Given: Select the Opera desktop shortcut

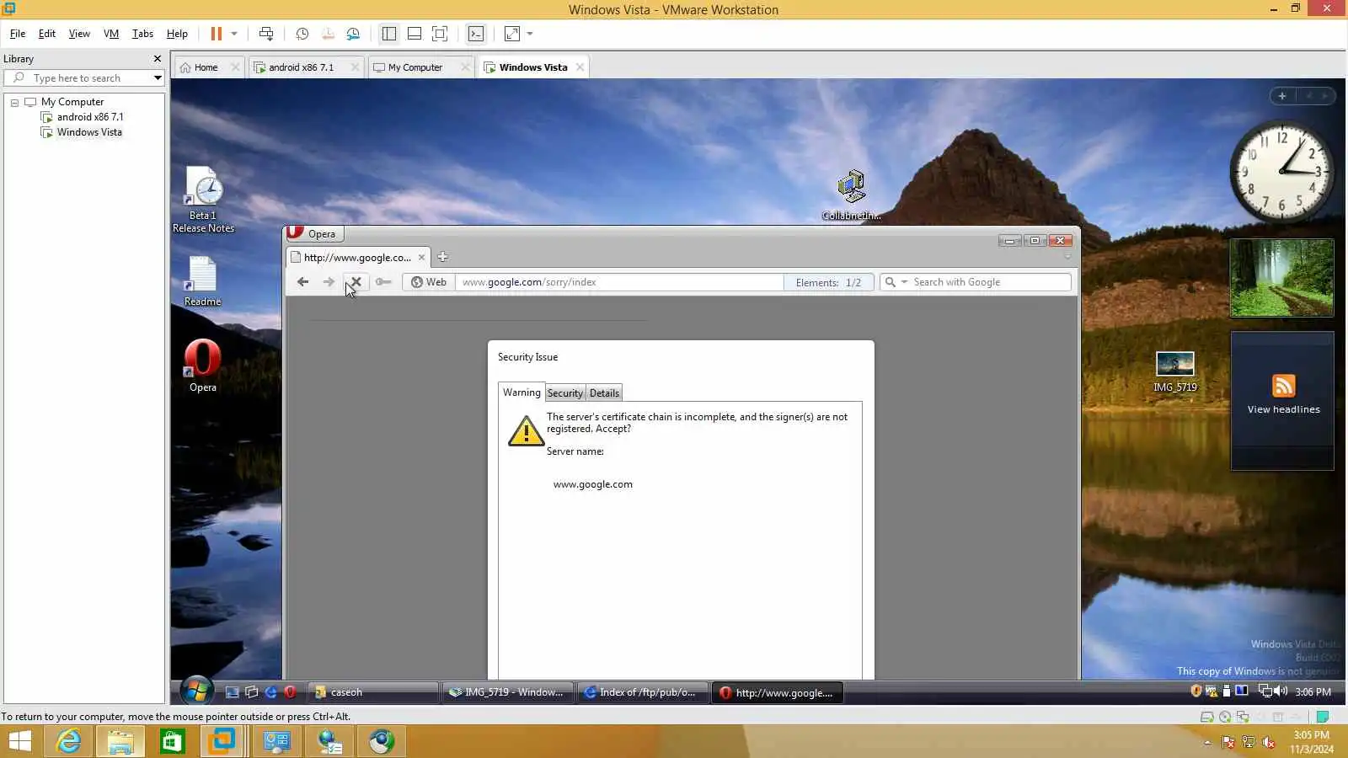Looking at the screenshot, I should point(202,366).
